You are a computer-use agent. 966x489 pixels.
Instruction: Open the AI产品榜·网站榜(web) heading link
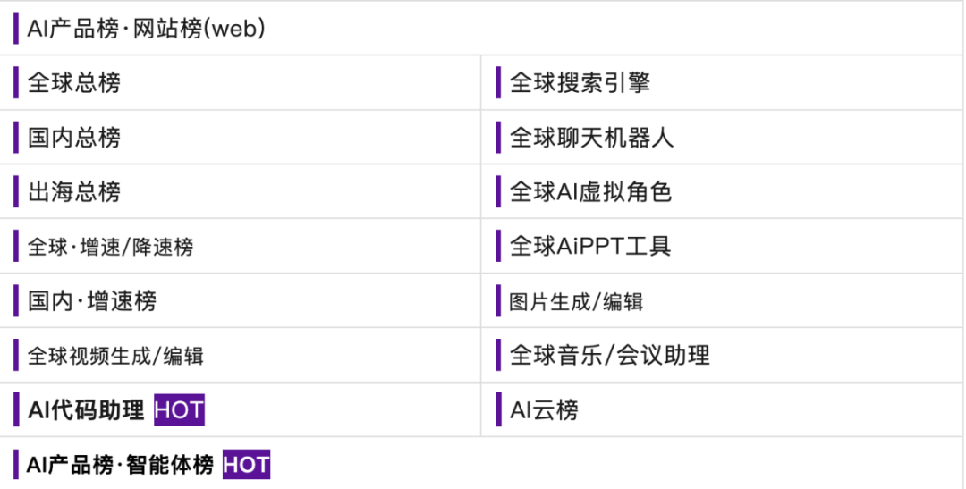[146, 29]
